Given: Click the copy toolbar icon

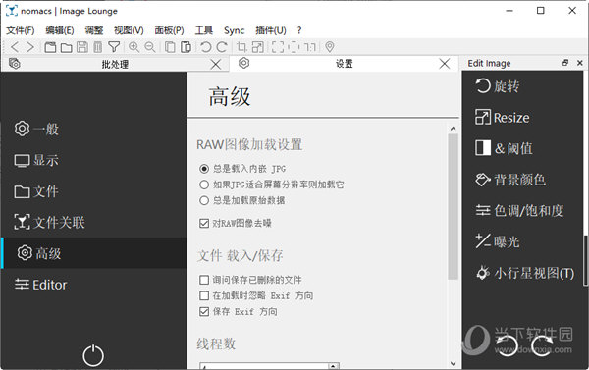Looking at the screenshot, I should coord(170,47).
